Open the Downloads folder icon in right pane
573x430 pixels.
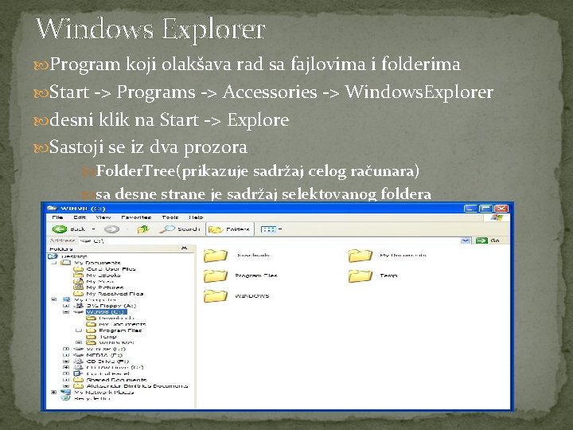tap(215, 256)
